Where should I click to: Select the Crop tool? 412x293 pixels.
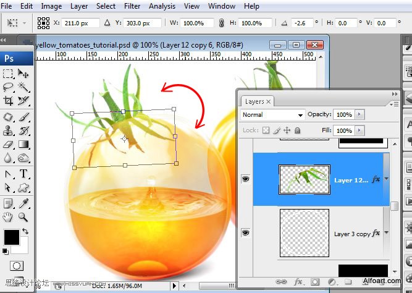coord(8,101)
